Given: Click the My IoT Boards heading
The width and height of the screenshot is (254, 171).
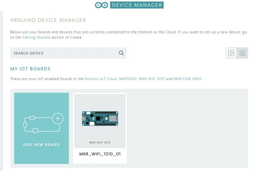Looking at the screenshot, I should pyautogui.click(x=30, y=69).
